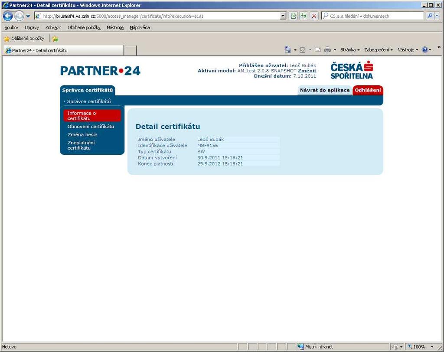The width and height of the screenshot is (444, 352).
Task: Click the 'Detail certifikátu' heading
Action: [x=168, y=126]
